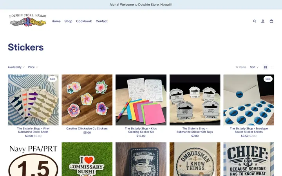This screenshot has width=282, height=176.
Task: Click Sale badge on Envelope Sealer Sheets
Action: (268, 79)
